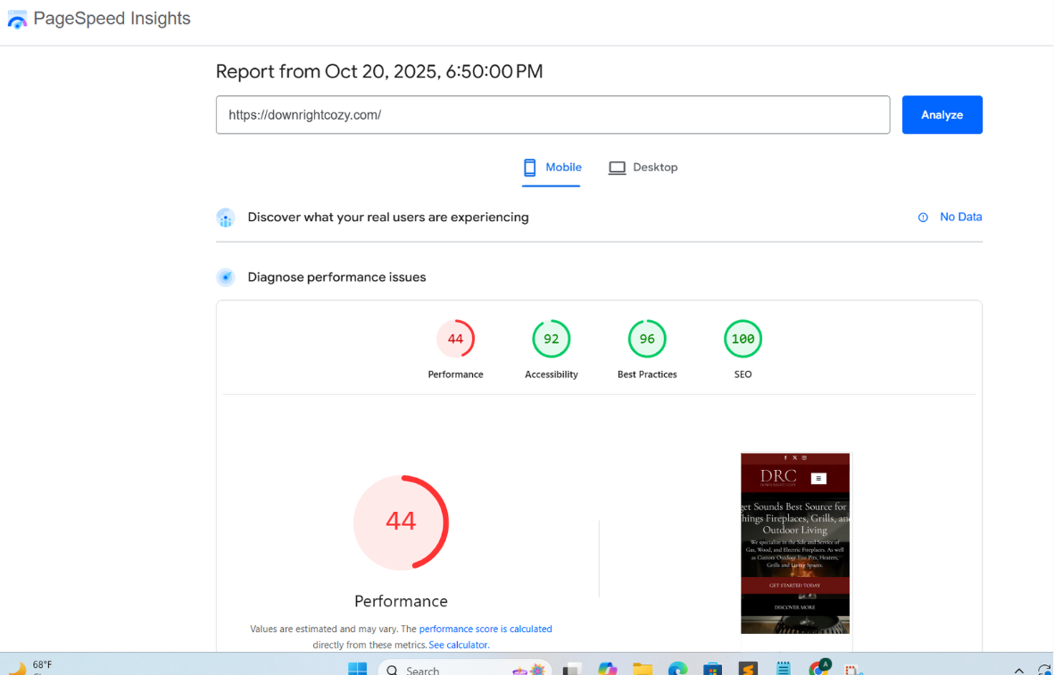Select the Performance score gauge (44)
1054x675 pixels.
[455, 339]
